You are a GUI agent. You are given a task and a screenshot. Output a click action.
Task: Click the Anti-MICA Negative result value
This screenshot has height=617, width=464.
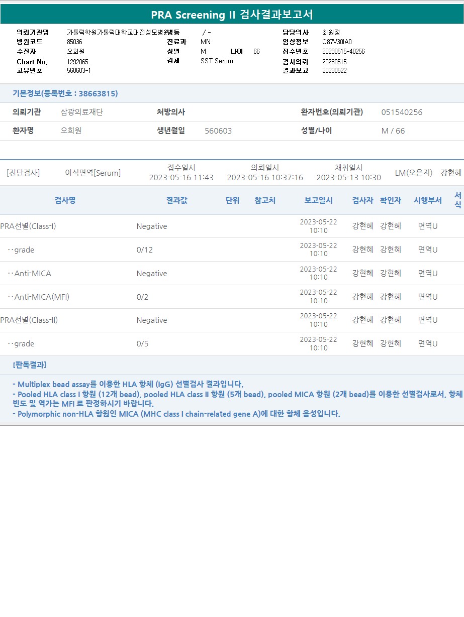point(152,274)
